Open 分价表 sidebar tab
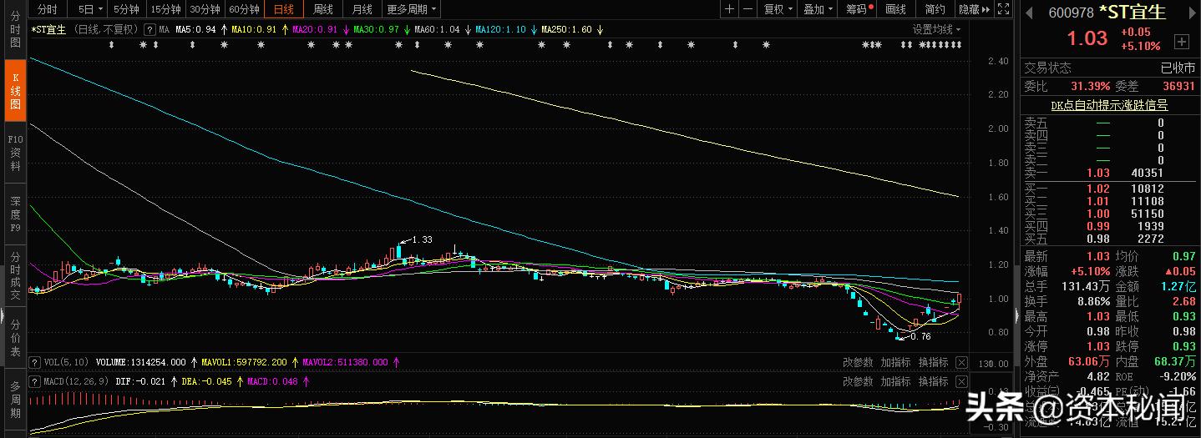Image resolution: width=1201 pixels, height=438 pixels. pos(15,338)
